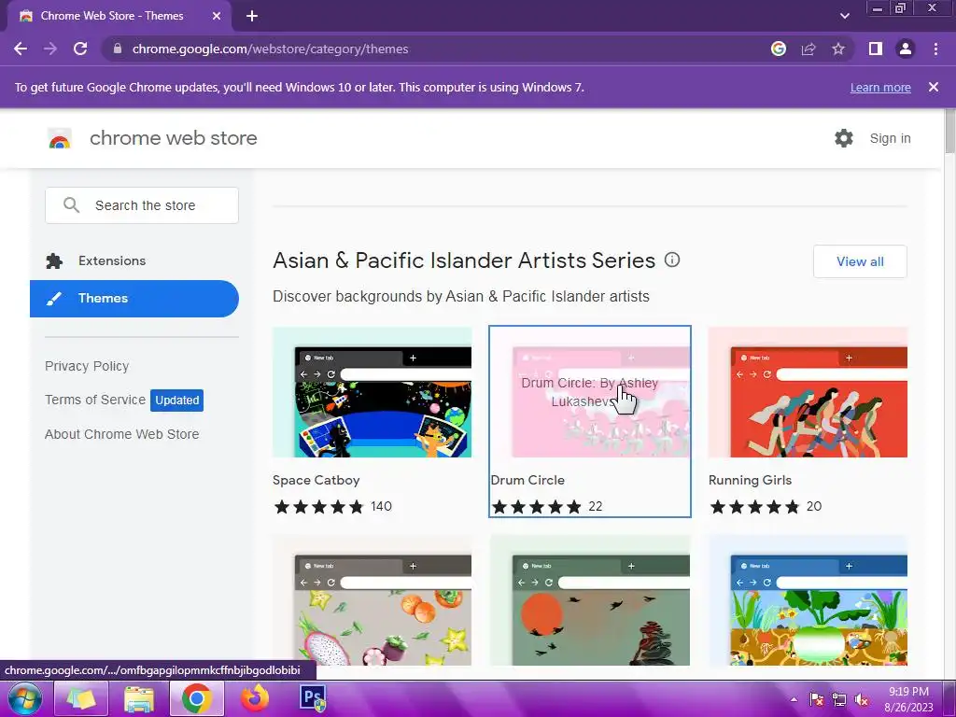
Task: Open the garden vegetables theme thumbnail
Action: pyautogui.click(x=808, y=600)
